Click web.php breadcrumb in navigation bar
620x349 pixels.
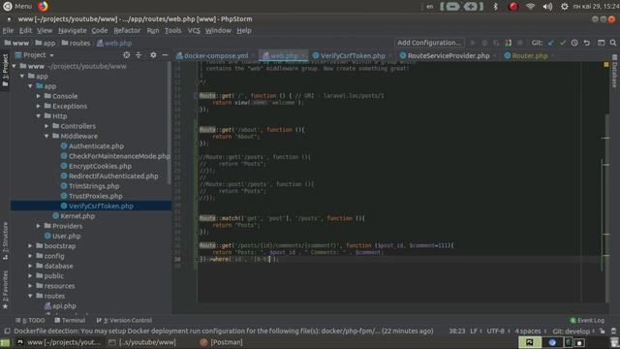pyautogui.click(x=114, y=43)
